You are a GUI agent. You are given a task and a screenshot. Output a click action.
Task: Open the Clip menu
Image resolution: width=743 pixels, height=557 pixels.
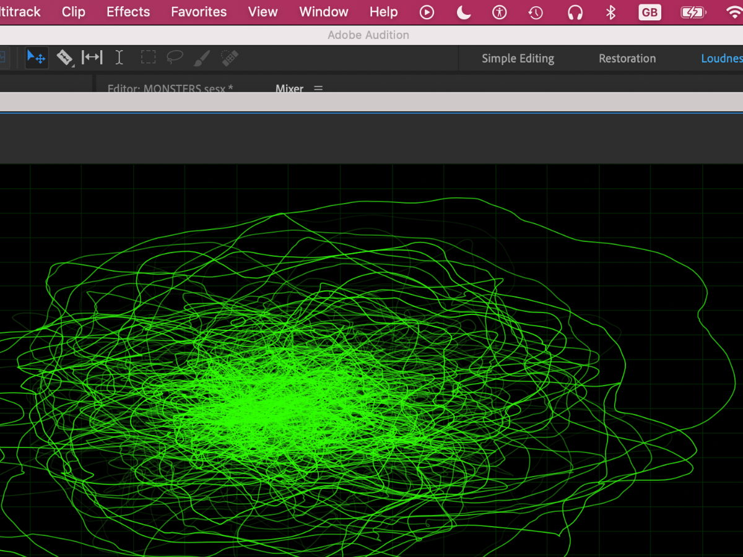tap(74, 12)
